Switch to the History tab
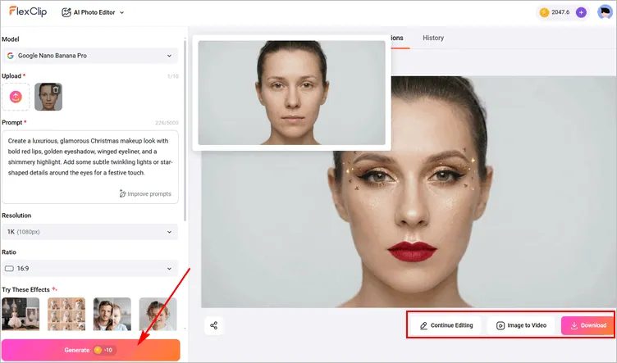This screenshot has width=617, height=363. pos(433,38)
